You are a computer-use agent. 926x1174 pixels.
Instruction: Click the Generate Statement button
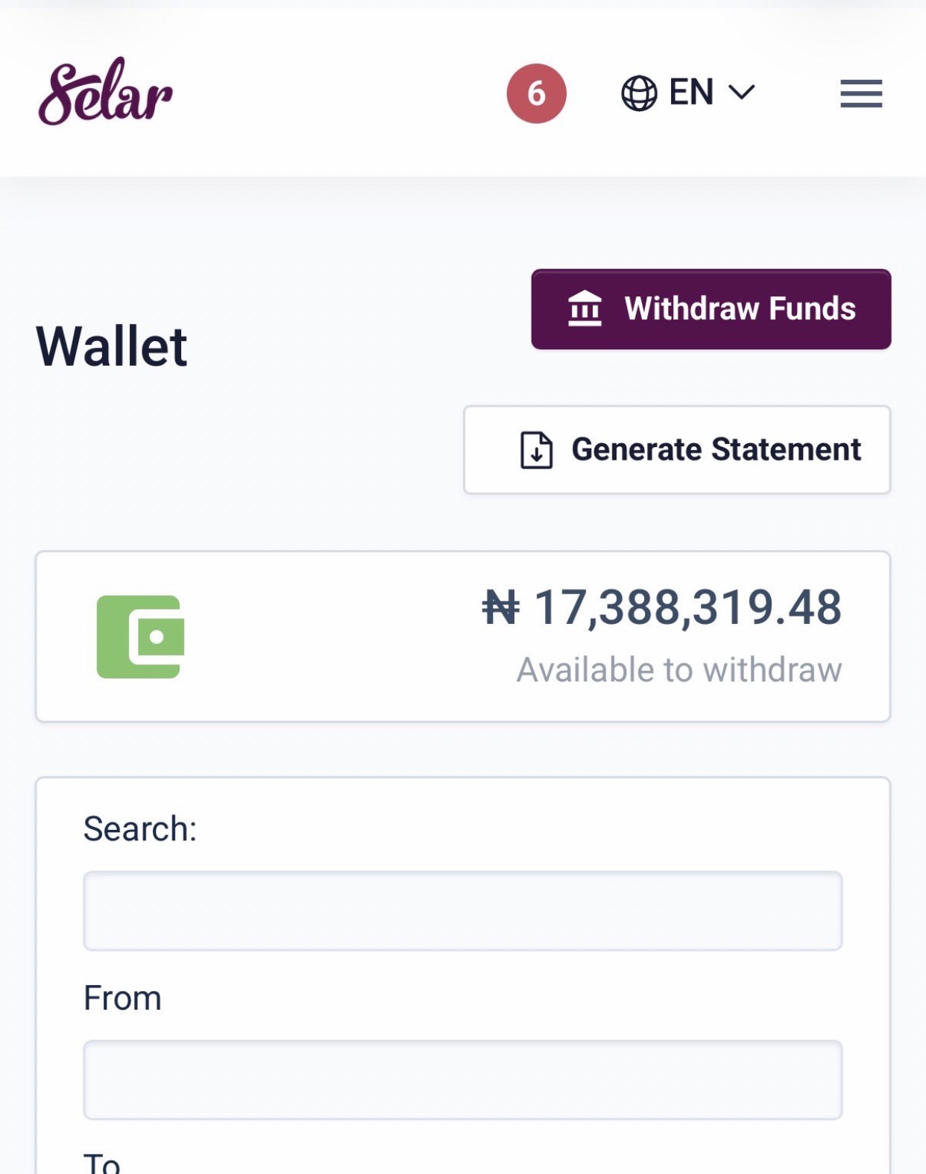coord(677,449)
